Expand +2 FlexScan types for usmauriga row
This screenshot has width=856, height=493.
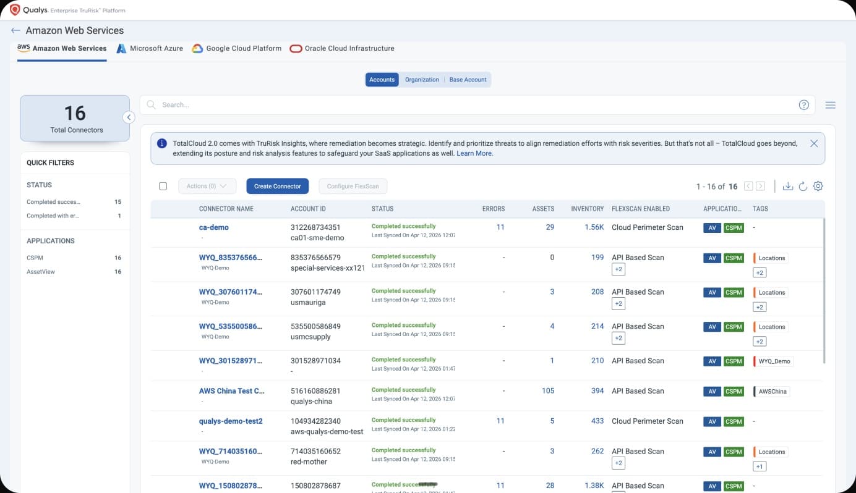[x=618, y=303]
